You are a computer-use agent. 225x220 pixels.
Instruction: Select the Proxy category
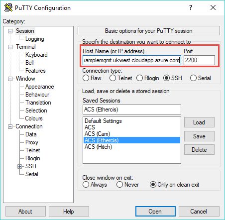[32, 142]
